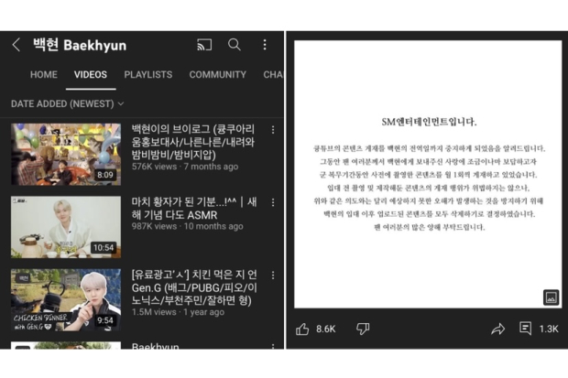Switch to the HOME tab
The image size is (568, 378).
pyautogui.click(x=44, y=74)
